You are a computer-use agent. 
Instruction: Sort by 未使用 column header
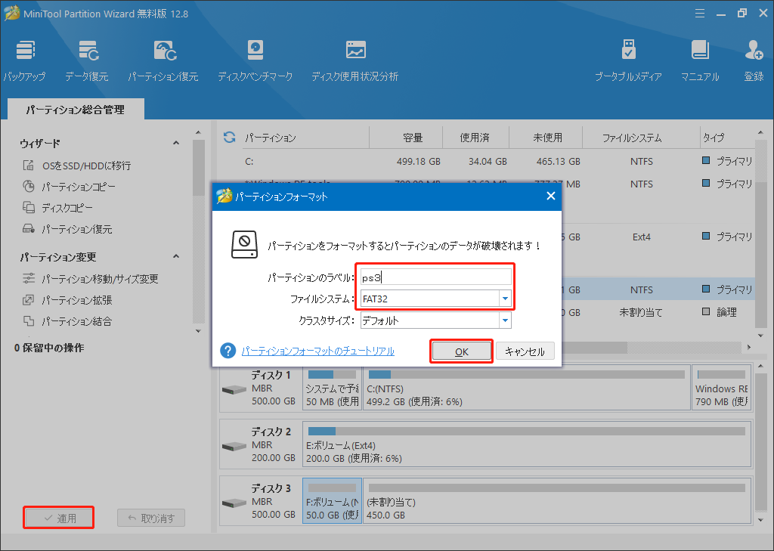[x=547, y=138]
